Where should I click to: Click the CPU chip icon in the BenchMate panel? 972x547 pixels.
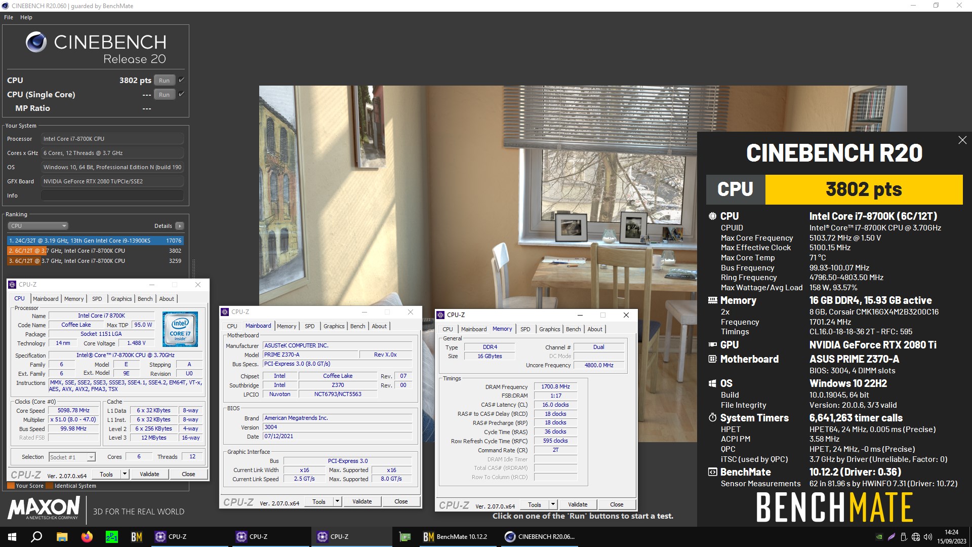click(x=712, y=216)
